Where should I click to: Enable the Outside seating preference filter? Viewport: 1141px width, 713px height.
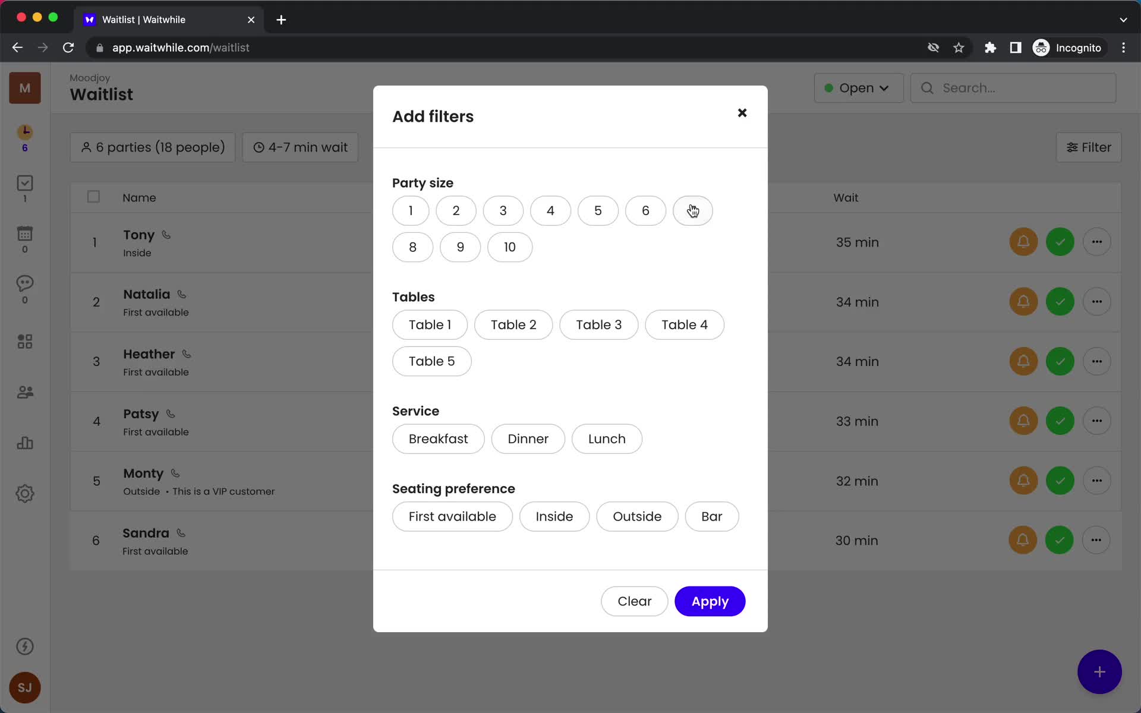[636, 516]
